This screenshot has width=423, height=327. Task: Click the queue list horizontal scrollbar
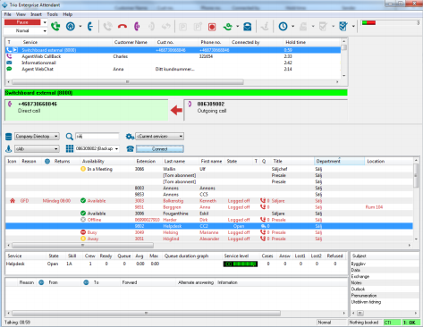click(128, 81)
